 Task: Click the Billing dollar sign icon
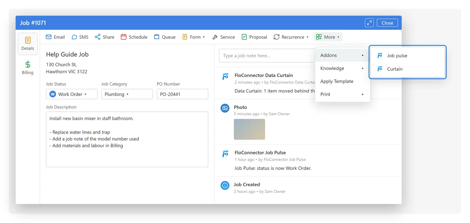(x=28, y=64)
